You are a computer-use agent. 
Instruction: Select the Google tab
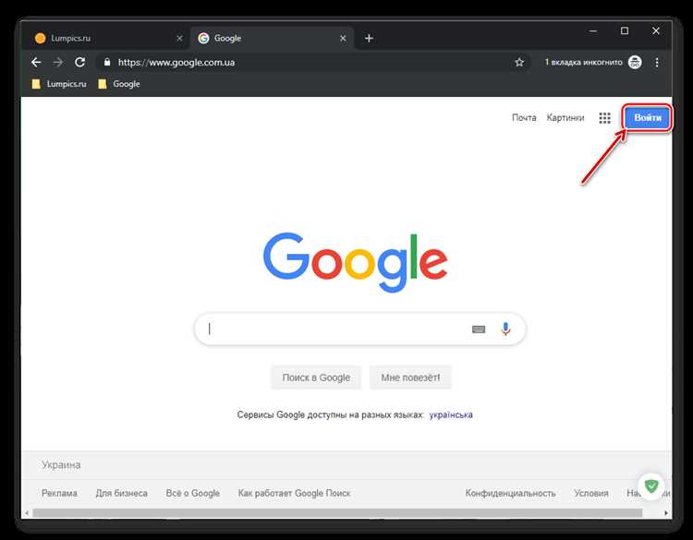coord(272,39)
